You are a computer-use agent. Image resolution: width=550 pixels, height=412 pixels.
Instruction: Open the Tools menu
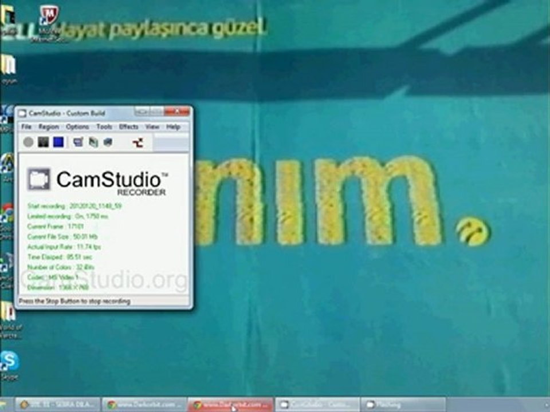pos(104,126)
